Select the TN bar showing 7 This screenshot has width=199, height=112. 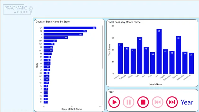pos(46,102)
